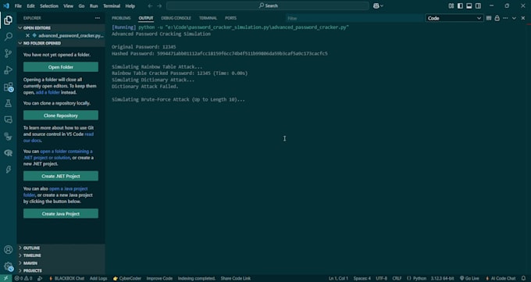Viewport: 531px width, 282px height.
Task: Switch to the Output tab
Action: click(x=146, y=18)
